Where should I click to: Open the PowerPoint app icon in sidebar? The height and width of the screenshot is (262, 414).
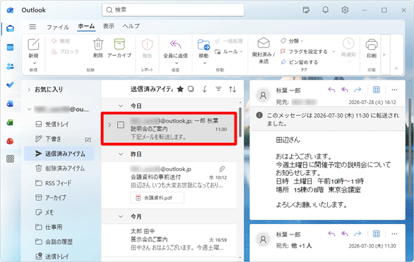10,141
